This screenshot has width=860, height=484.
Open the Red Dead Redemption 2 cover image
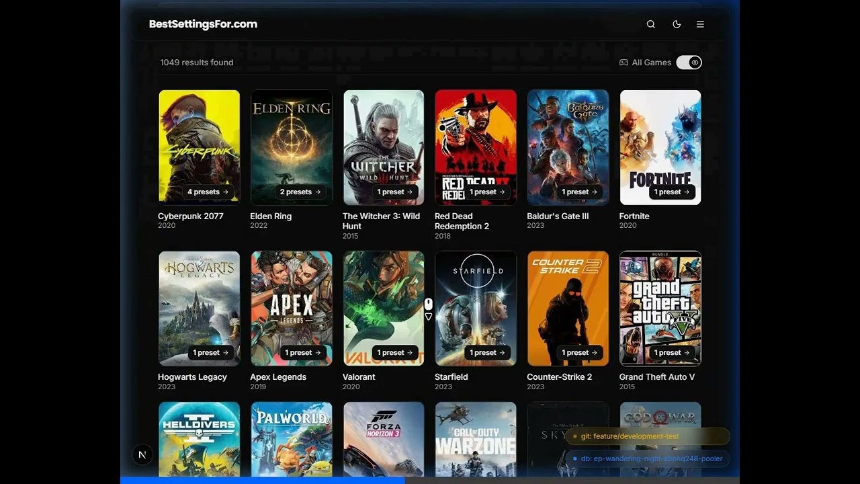tap(476, 147)
